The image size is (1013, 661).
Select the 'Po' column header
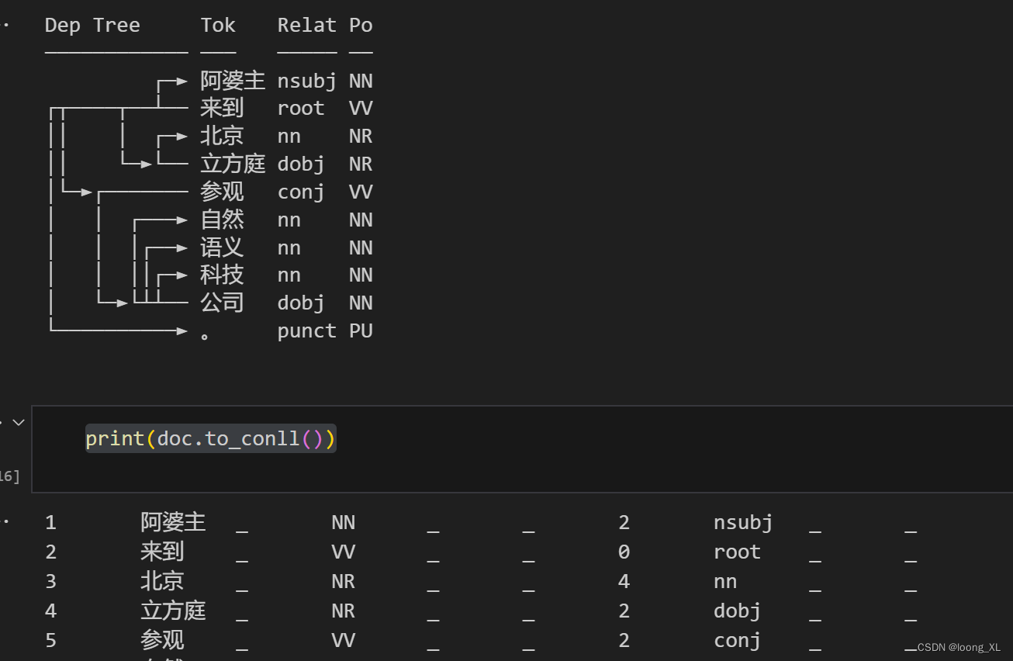point(361,25)
